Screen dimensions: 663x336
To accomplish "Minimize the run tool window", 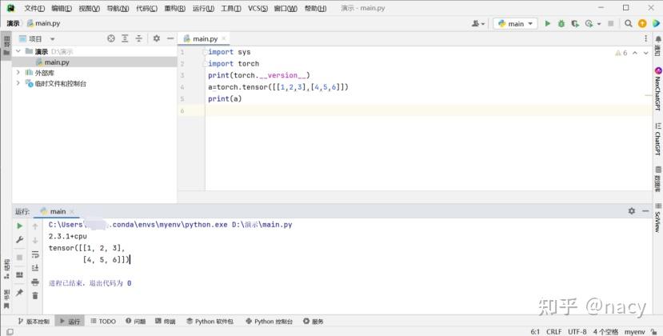I will click(645, 210).
